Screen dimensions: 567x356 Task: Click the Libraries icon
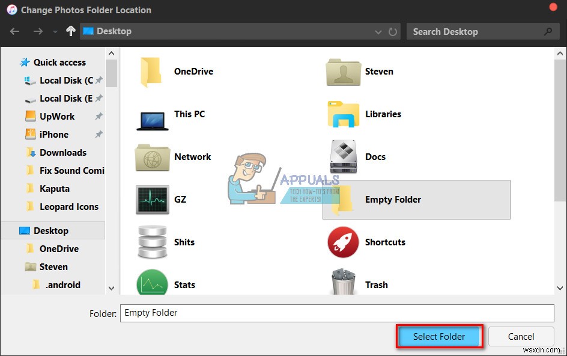344,114
